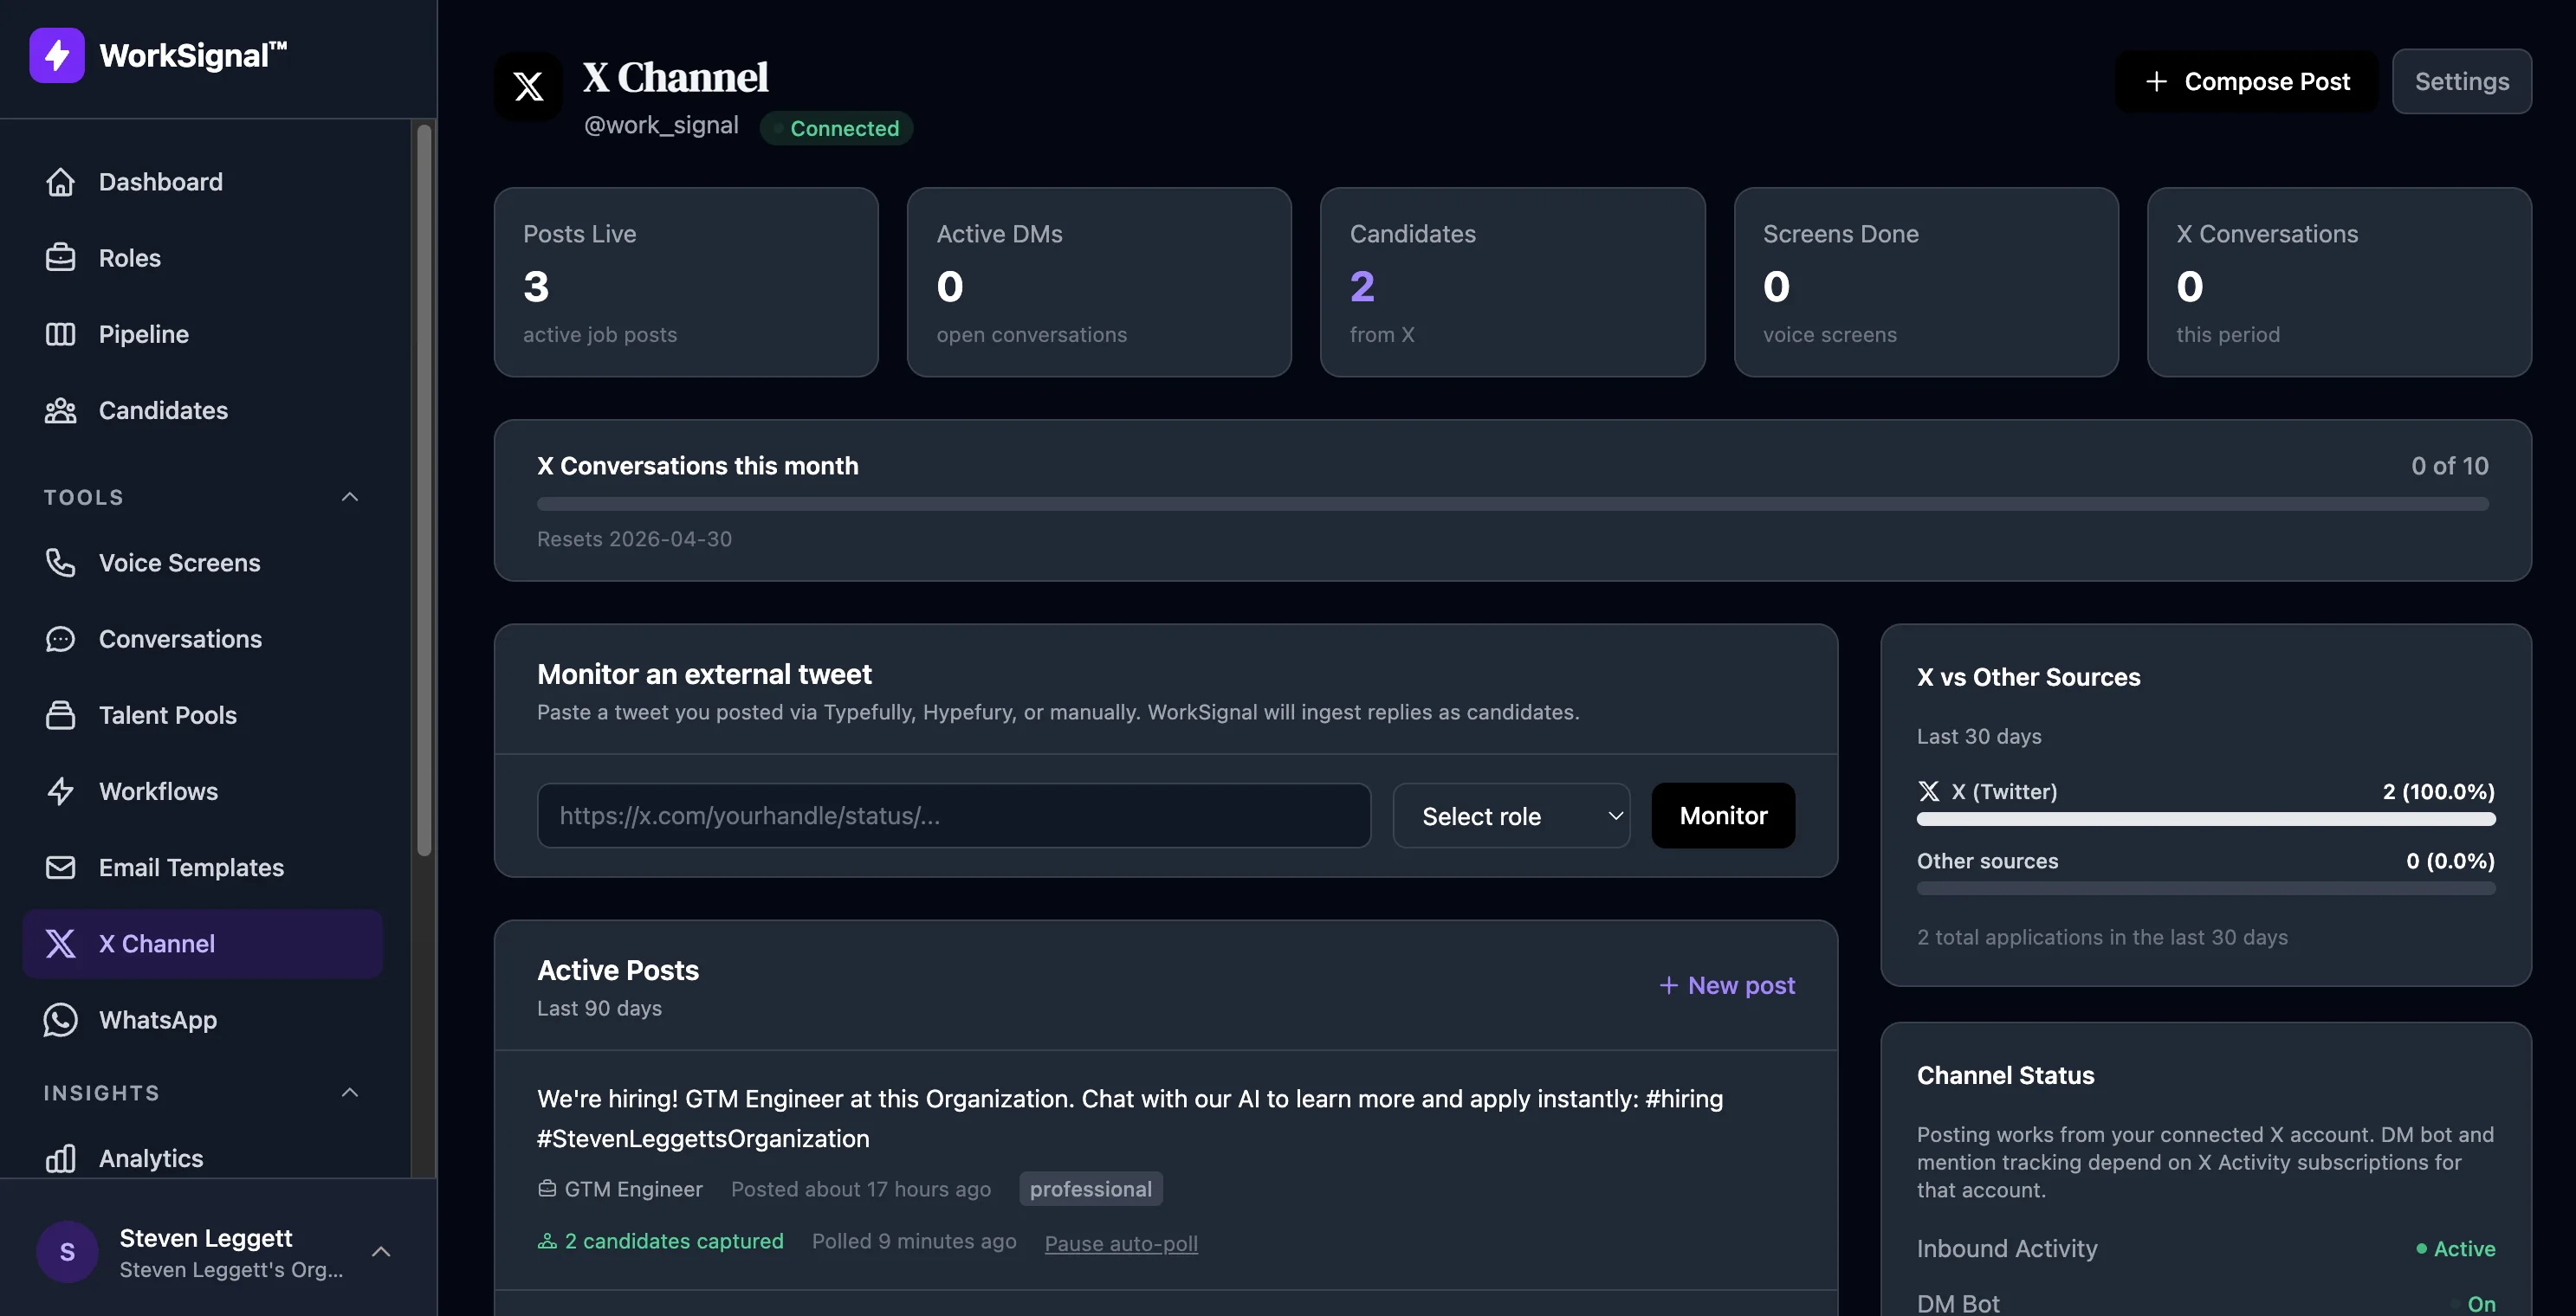
Task: Click the professional tag on GTM post
Action: [1090, 1188]
